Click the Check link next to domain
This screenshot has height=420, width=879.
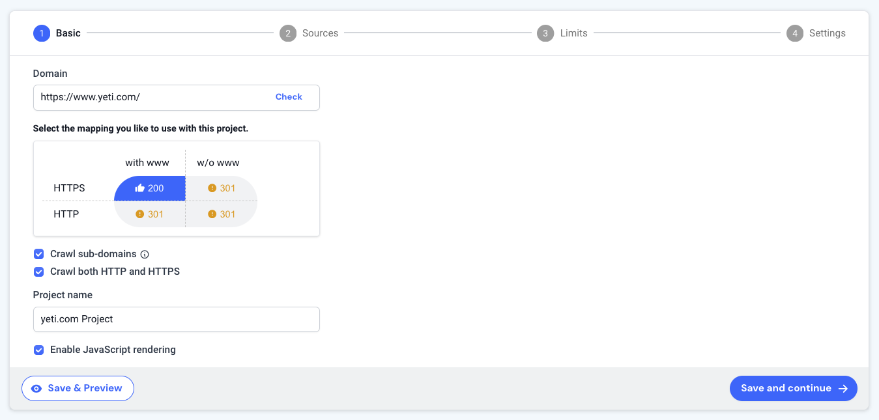pos(289,96)
